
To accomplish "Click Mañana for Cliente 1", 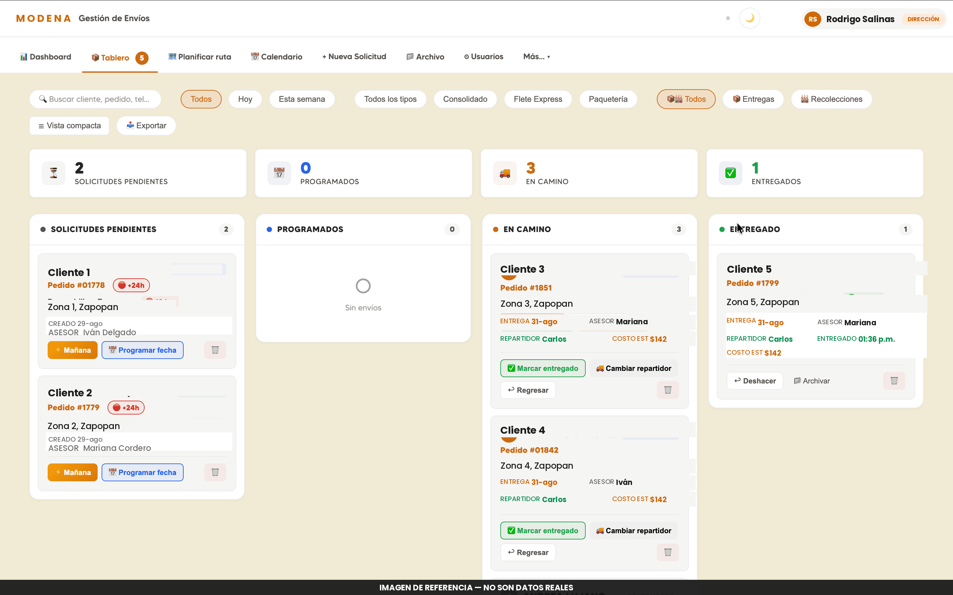I will coord(72,350).
